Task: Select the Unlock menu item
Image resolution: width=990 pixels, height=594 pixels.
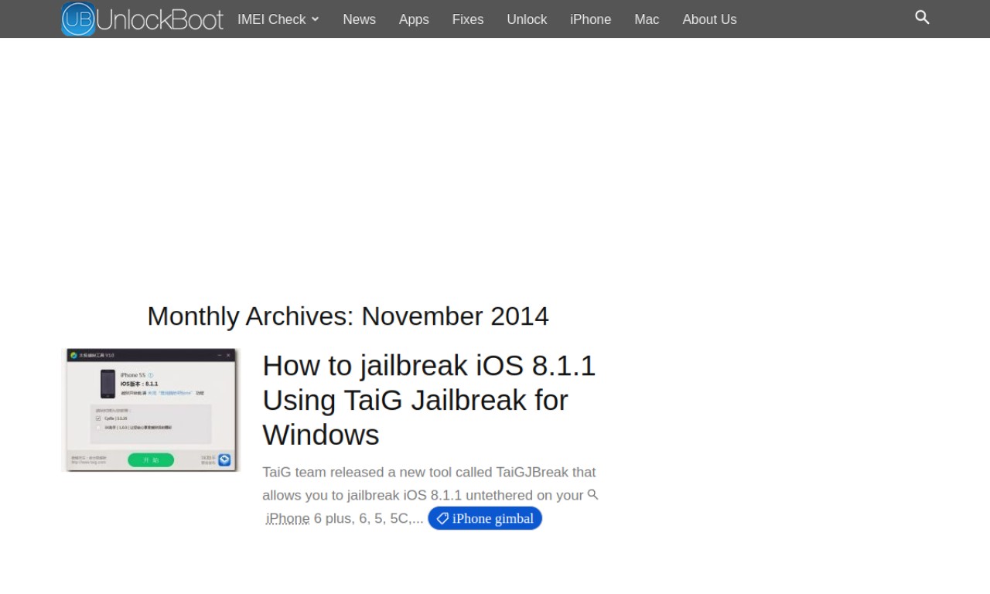Action: [527, 19]
